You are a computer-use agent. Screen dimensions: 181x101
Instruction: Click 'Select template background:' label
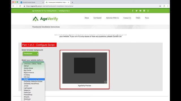pos(32,50)
